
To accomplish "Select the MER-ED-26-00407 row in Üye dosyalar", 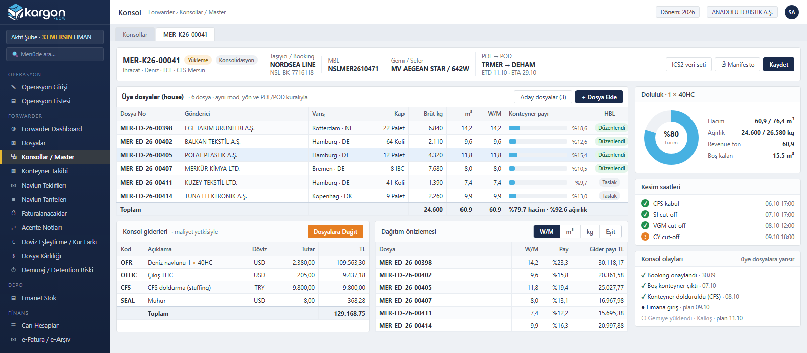I will click(373, 169).
